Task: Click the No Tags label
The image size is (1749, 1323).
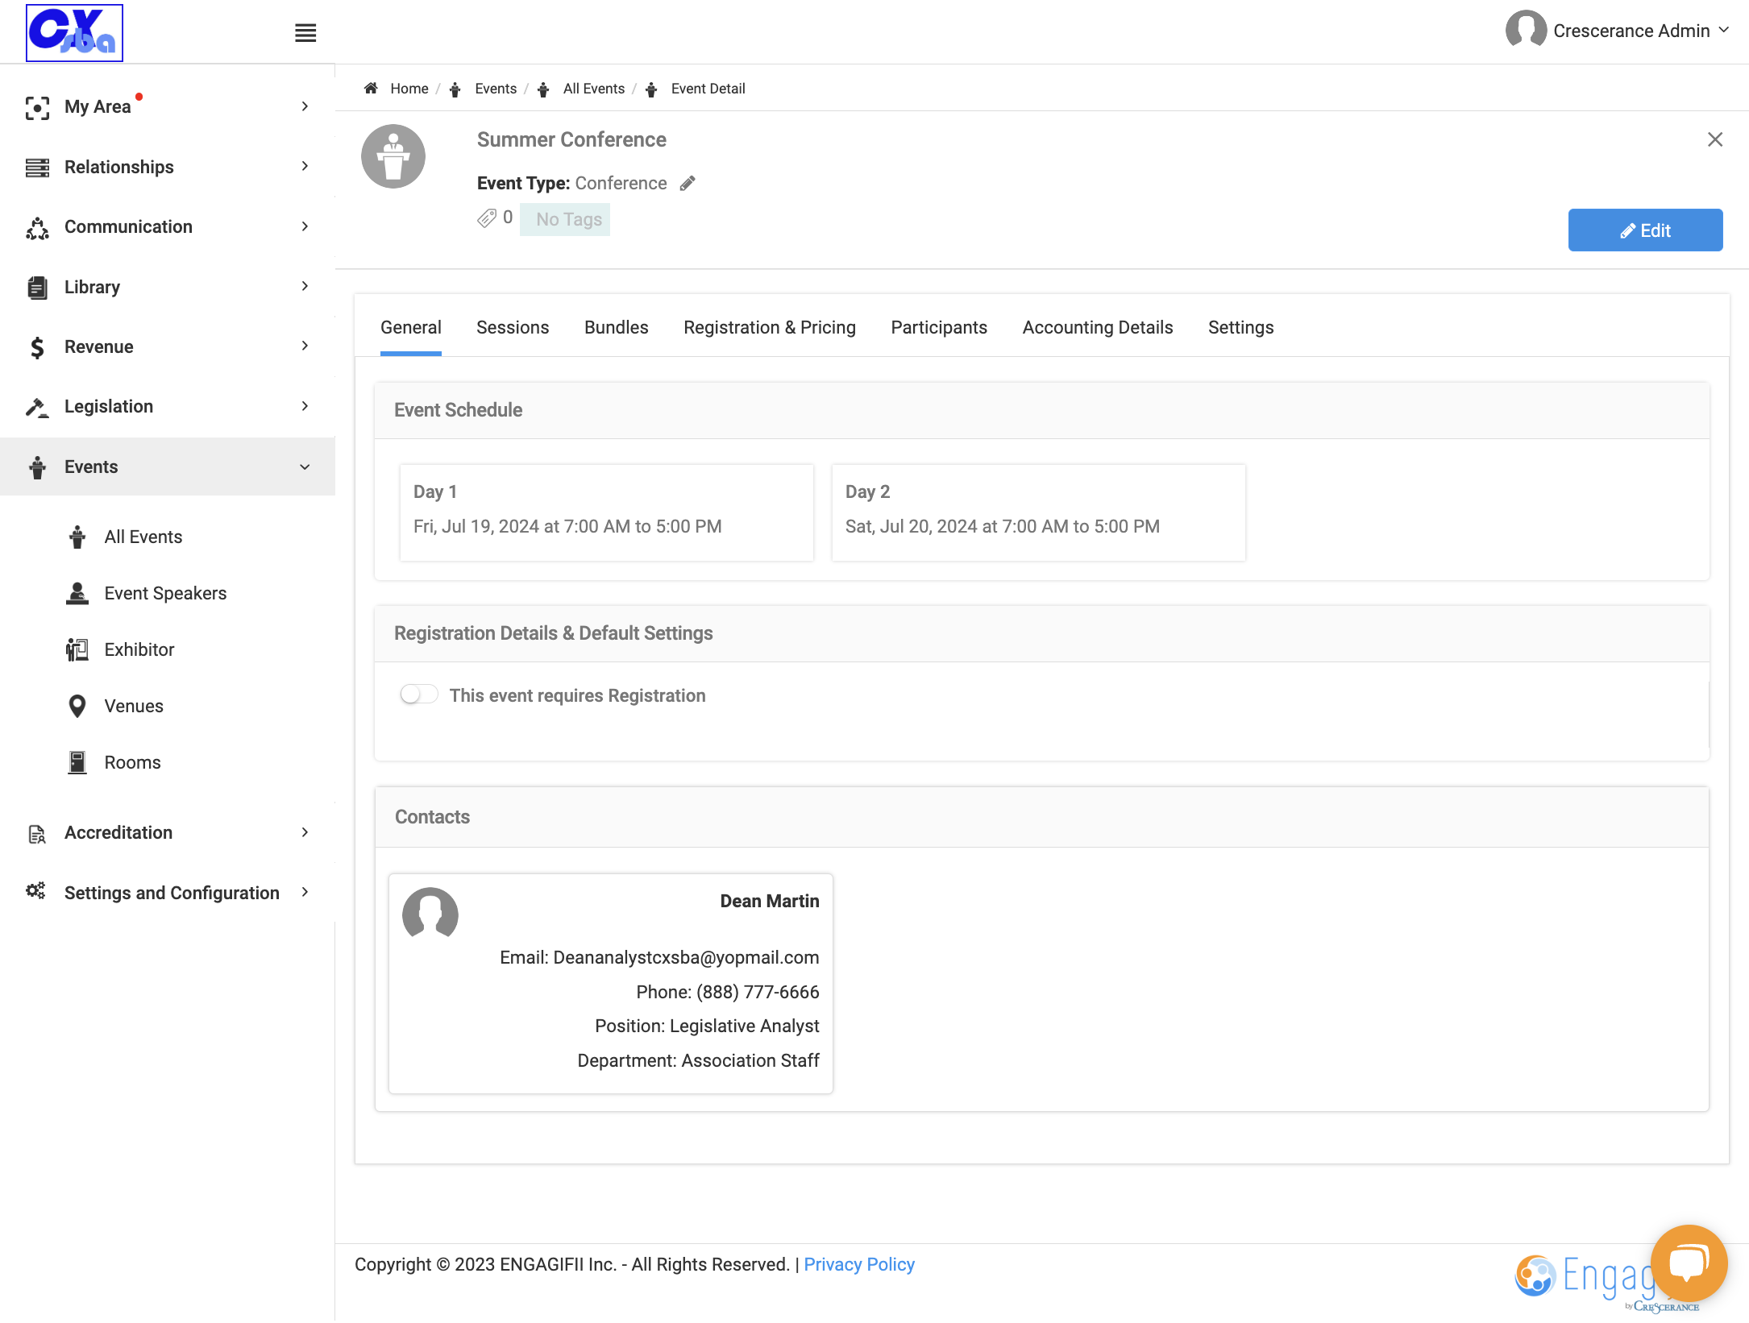Action: point(565,220)
